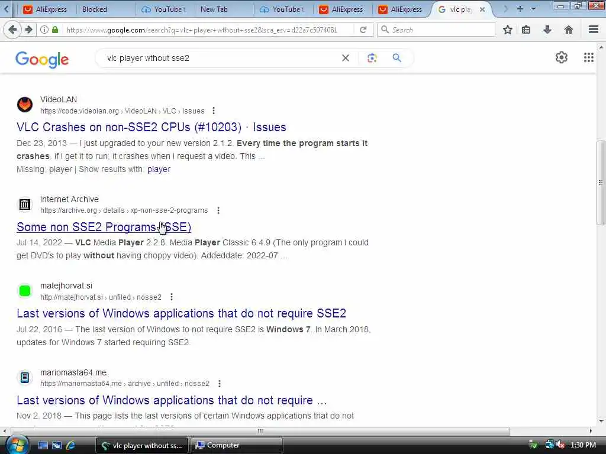Click the VideoLAN favicon
Viewport: 606px width, 454px height.
pos(25,105)
